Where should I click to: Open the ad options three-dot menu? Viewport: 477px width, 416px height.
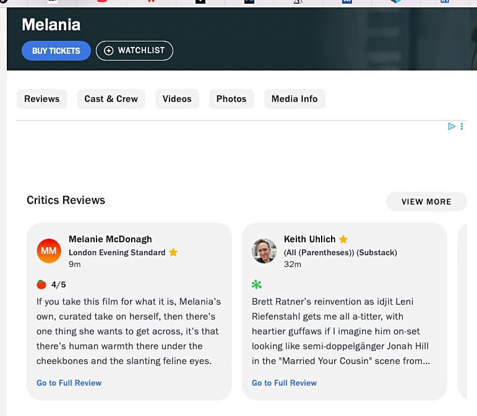point(462,126)
